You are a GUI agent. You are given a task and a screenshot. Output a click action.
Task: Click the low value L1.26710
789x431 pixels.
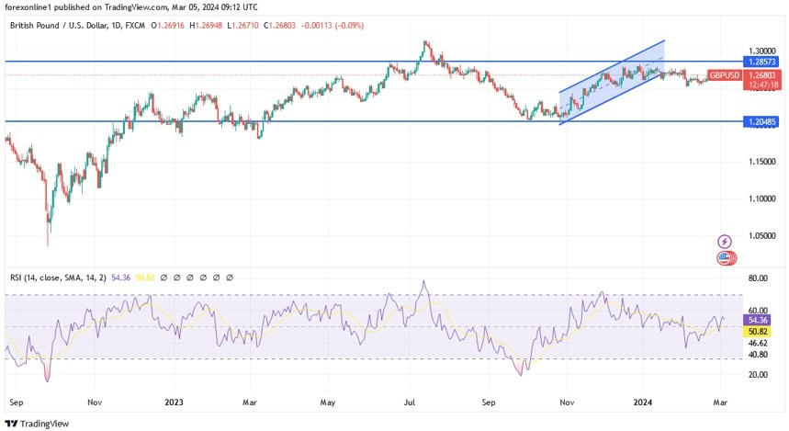tap(243, 25)
